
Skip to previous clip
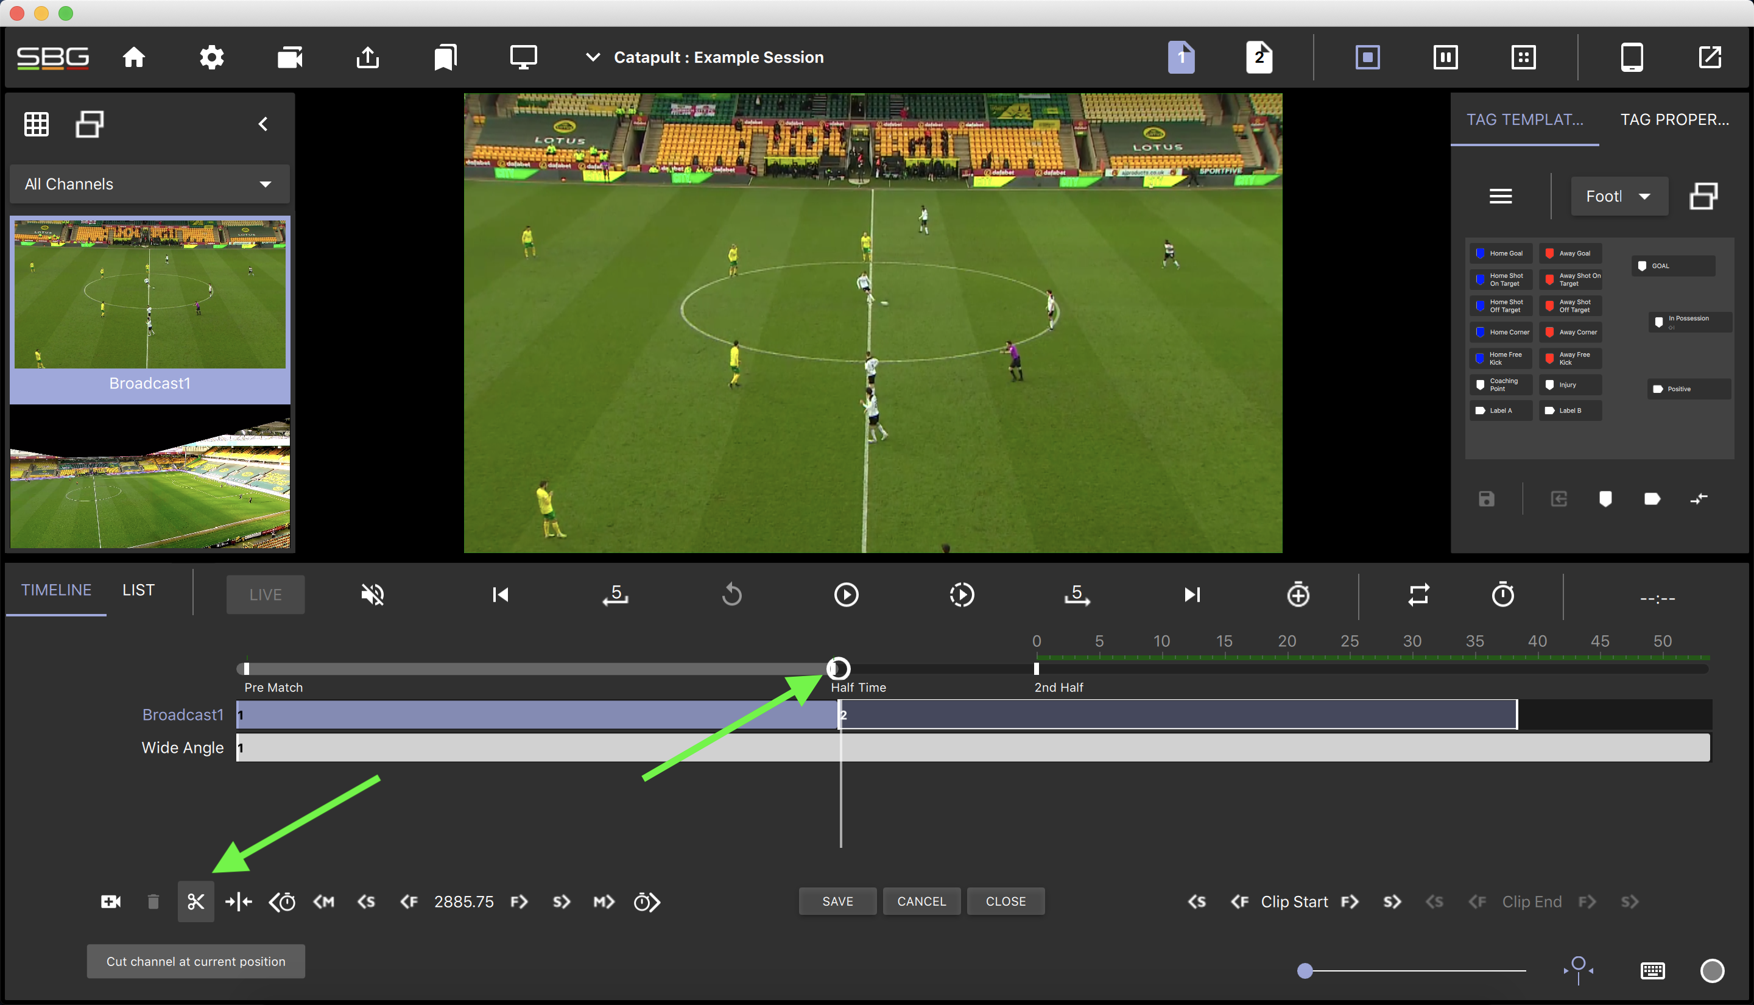[x=500, y=594]
